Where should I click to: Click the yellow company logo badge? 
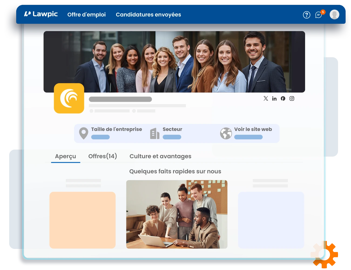pyautogui.click(x=69, y=98)
